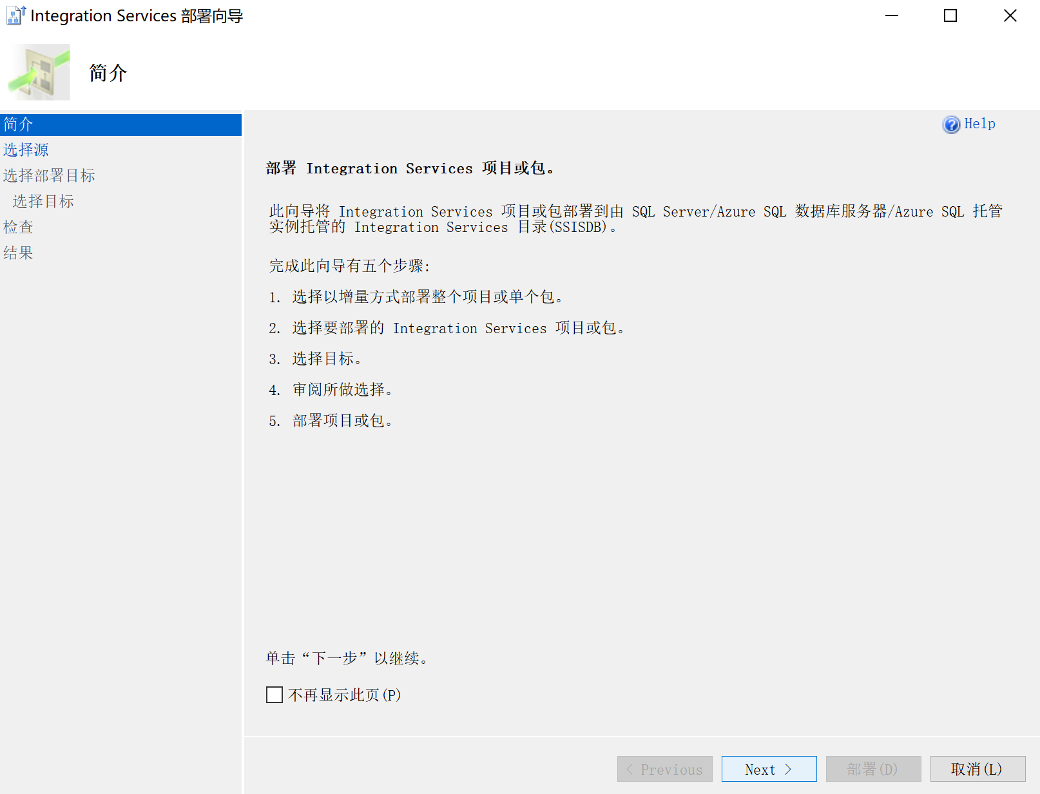Maximize the deployment wizard window
The image size is (1040, 794).
click(950, 15)
